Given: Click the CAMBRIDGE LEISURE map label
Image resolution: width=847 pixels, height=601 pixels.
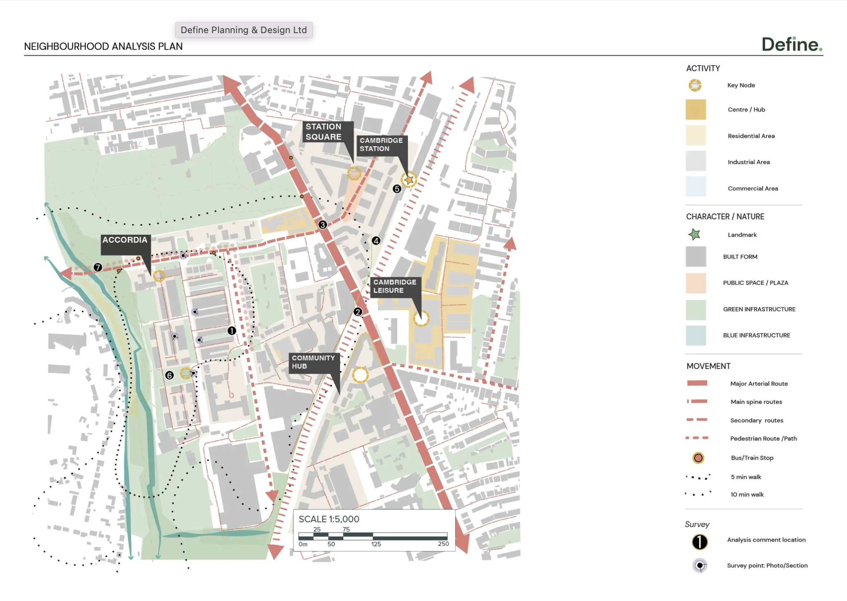Looking at the screenshot, I should tap(394, 286).
